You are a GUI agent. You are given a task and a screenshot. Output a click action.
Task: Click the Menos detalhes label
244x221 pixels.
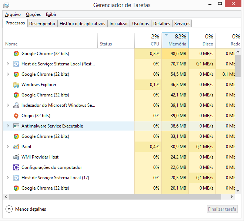coord(30,209)
